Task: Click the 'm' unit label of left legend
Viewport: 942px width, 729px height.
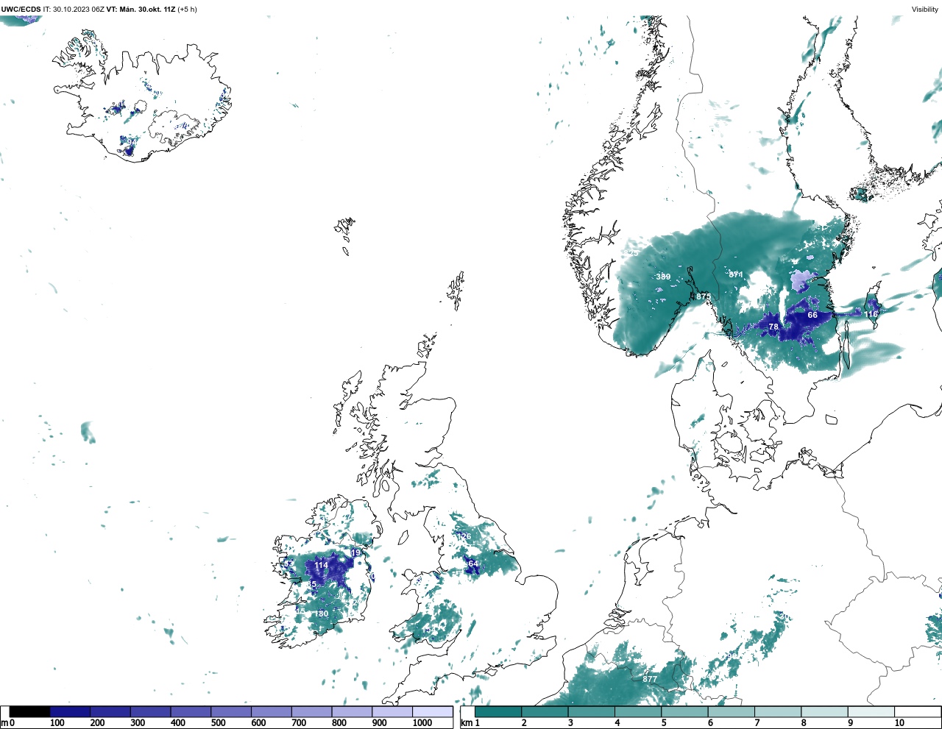Action: tap(5, 723)
